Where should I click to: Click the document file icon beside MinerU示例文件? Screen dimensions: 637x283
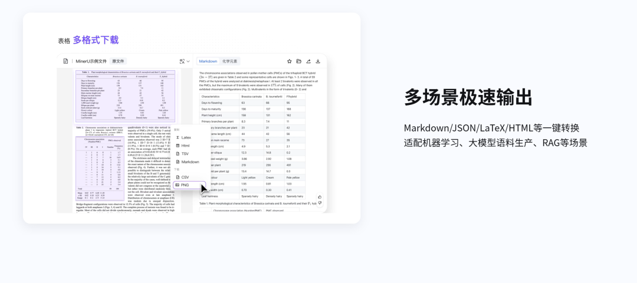pos(65,61)
